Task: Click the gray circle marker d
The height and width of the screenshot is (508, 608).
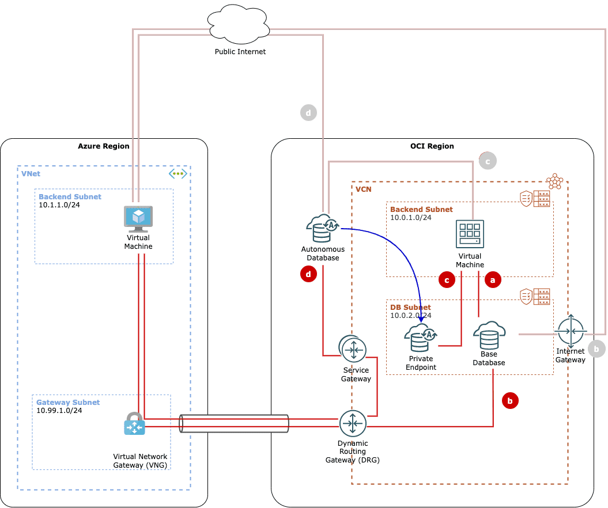Action: tap(308, 113)
